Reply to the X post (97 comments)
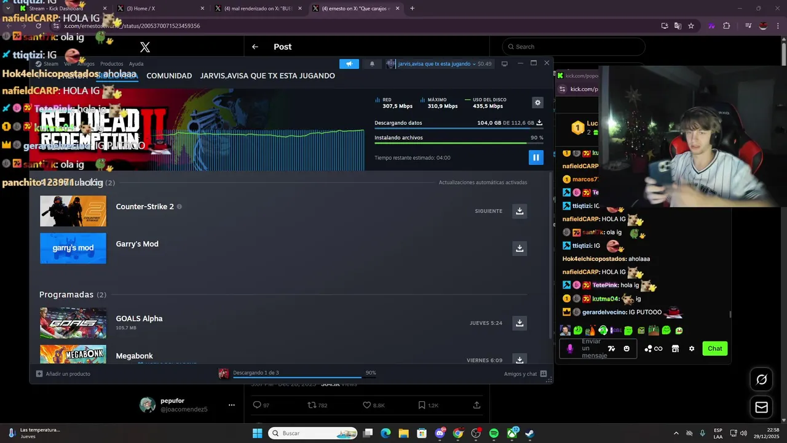Image resolution: width=787 pixels, height=443 pixels. [x=261, y=405]
